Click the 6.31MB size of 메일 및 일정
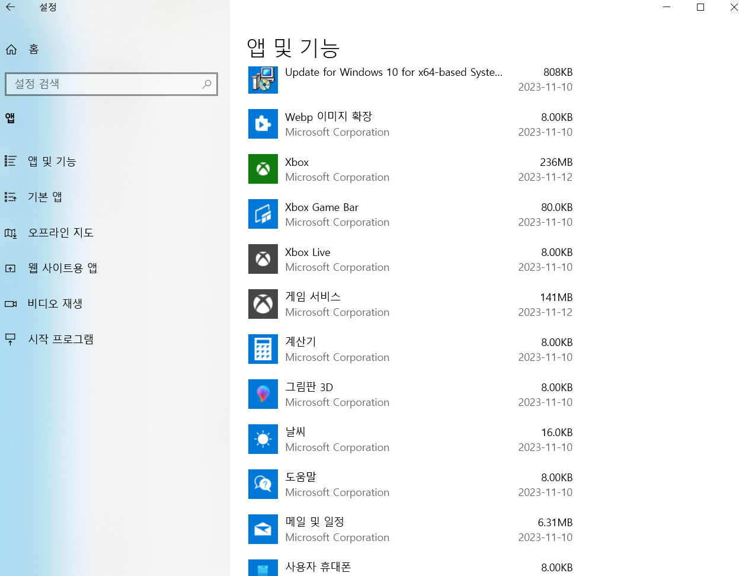This screenshot has height=576, width=739. pyautogui.click(x=555, y=523)
